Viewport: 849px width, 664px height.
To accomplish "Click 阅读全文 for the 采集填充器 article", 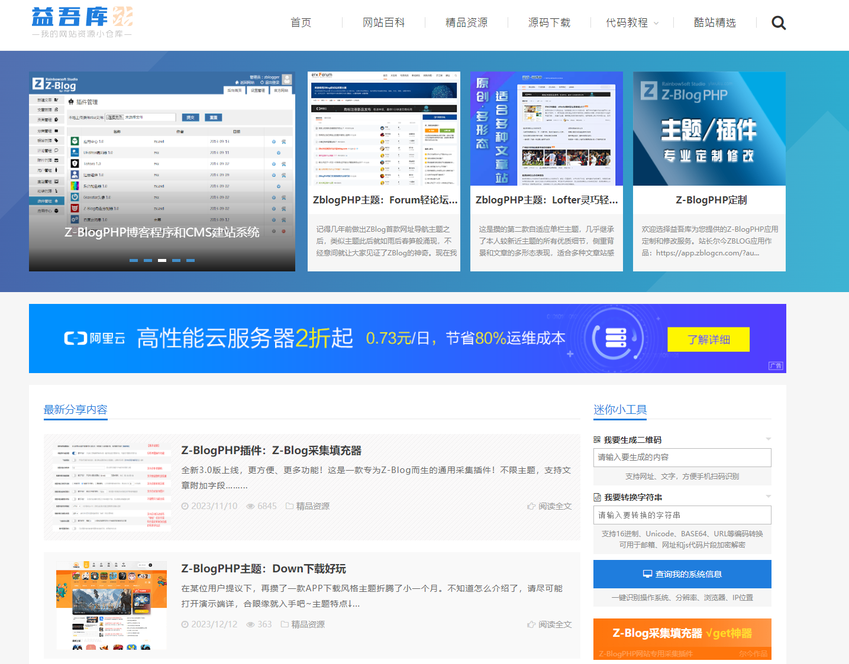I will [x=555, y=506].
